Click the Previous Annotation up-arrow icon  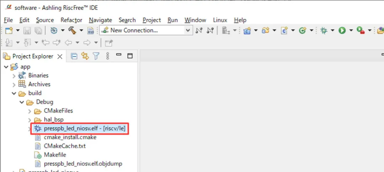point(27,43)
